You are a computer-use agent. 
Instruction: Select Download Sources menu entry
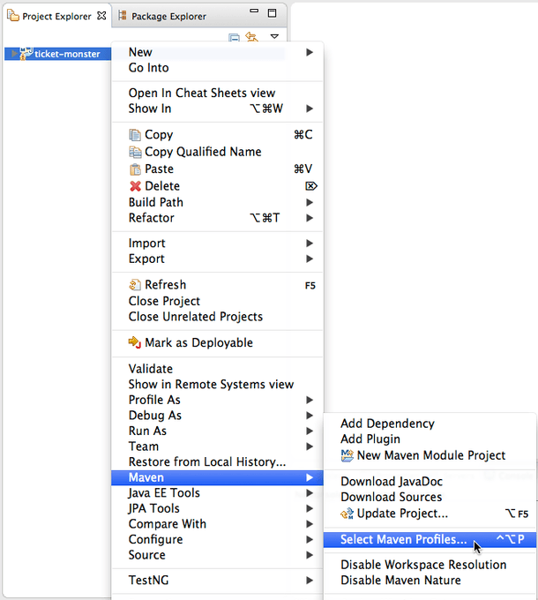click(391, 497)
